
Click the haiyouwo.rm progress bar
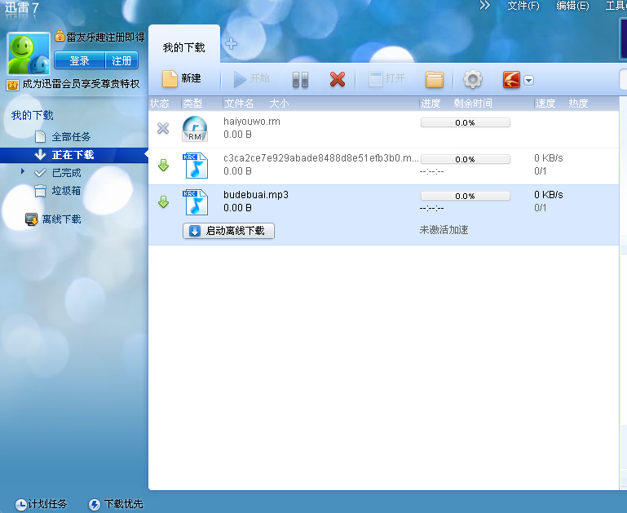click(x=466, y=123)
